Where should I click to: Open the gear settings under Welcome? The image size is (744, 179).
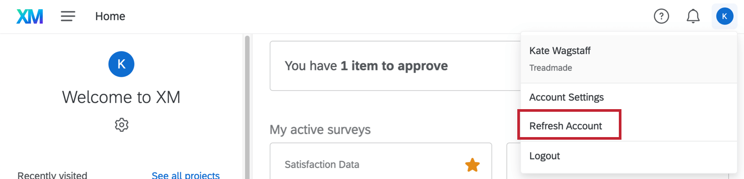[122, 125]
